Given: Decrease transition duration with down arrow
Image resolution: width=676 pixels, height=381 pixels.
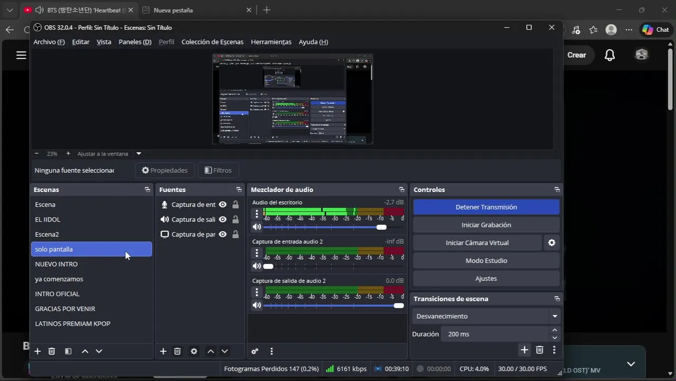Looking at the screenshot, I should (x=554, y=338).
